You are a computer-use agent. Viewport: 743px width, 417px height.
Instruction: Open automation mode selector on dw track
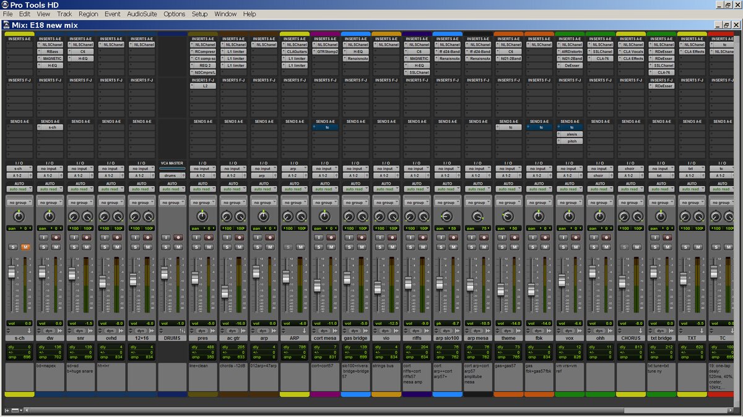(x=50, y=189)
